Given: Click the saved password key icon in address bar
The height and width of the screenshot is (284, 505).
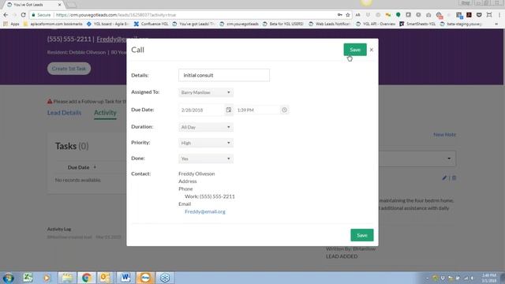Looking at the screenshot, I should 339,15.
